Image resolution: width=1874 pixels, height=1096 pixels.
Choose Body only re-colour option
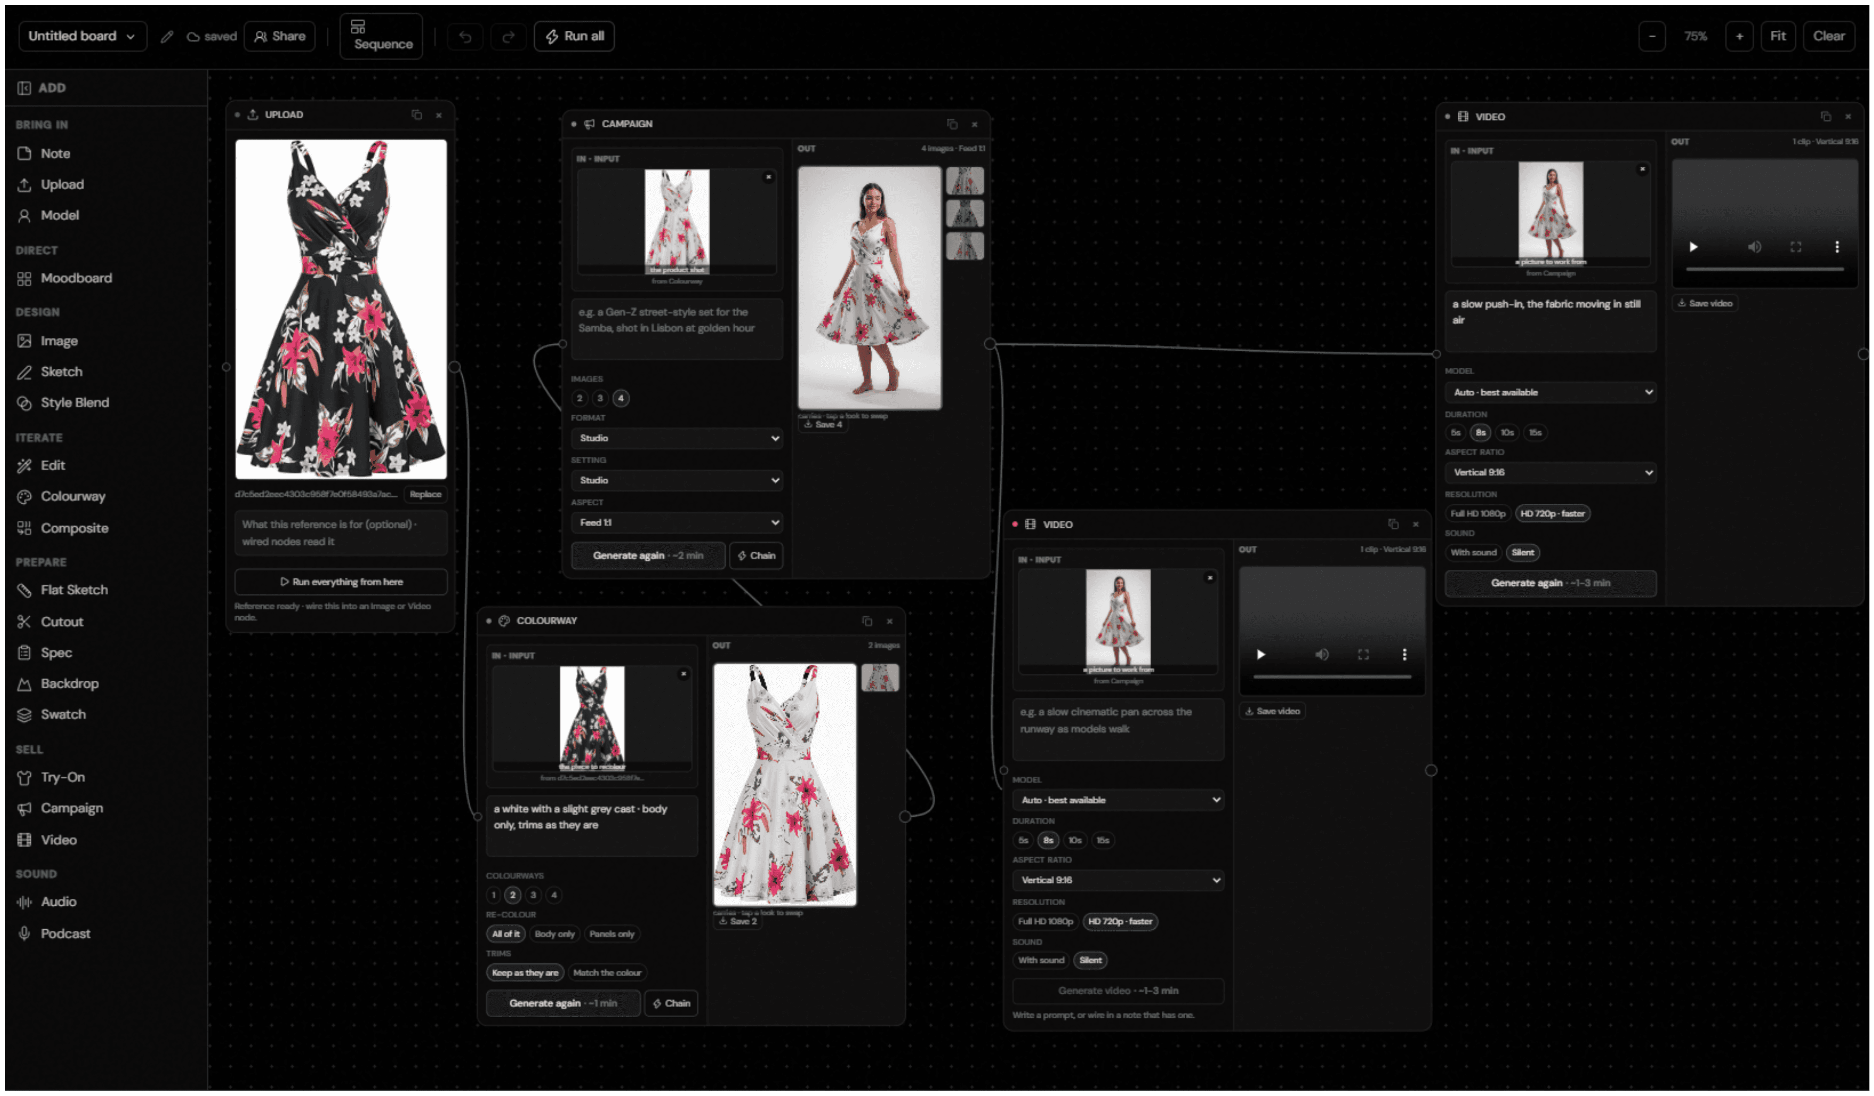555,934
